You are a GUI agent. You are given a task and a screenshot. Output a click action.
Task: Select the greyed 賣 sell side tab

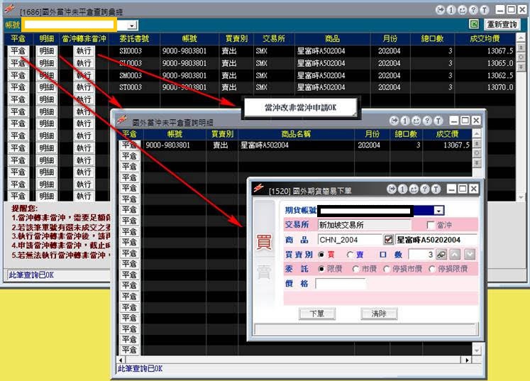pos(264,272)
